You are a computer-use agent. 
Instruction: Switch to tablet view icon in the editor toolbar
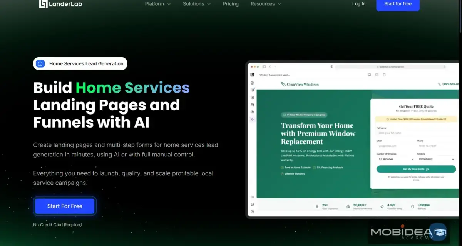377,75
